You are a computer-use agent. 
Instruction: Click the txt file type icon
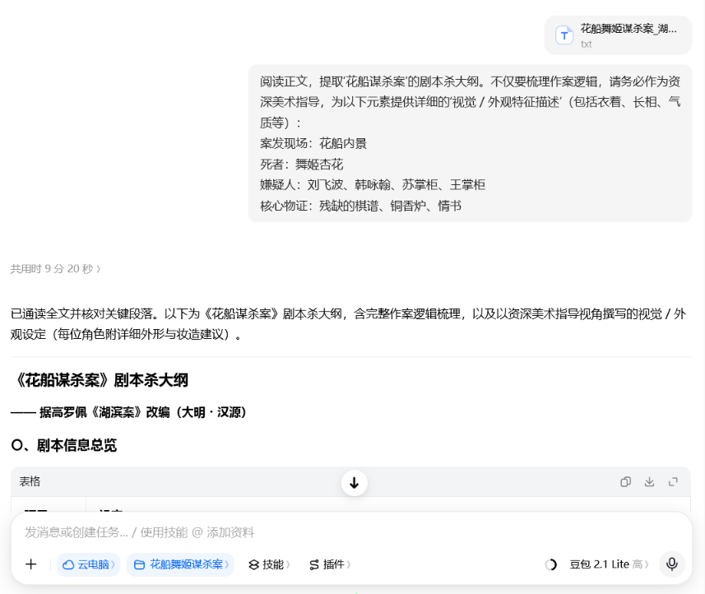[x=564, y=35]
